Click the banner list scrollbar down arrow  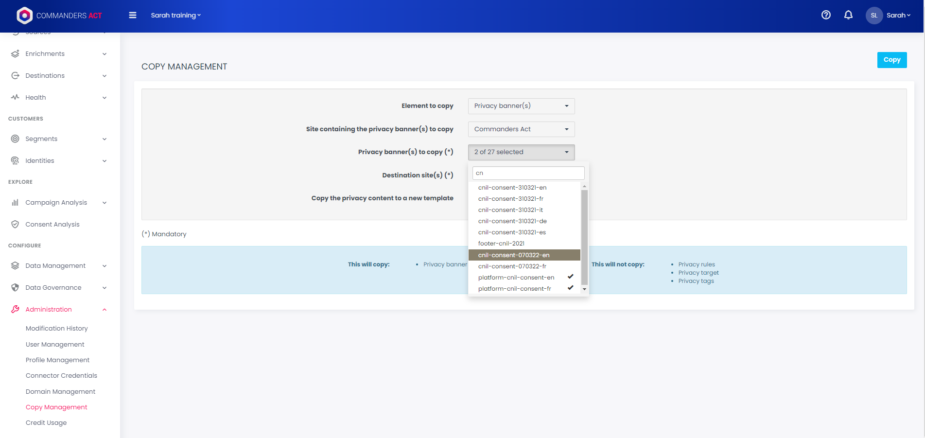(x=584, y=289)
